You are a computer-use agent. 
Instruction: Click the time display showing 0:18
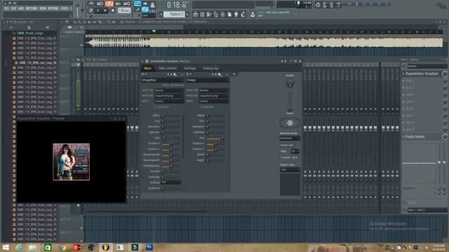click(x=176, y=5)
